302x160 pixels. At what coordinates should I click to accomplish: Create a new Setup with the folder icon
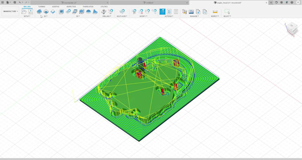24,12
